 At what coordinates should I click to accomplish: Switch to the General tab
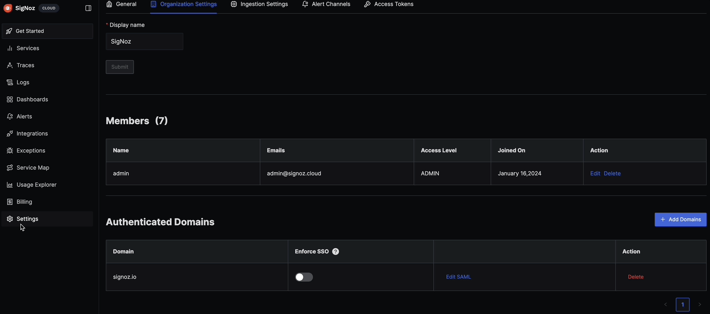[122, 4]
